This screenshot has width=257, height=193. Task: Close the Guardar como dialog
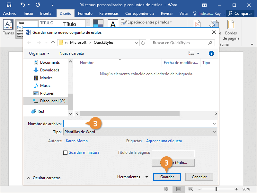[214, 32]
